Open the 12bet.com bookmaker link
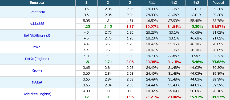The width and height of the screenshot is (230, 100). pos(37,12)
